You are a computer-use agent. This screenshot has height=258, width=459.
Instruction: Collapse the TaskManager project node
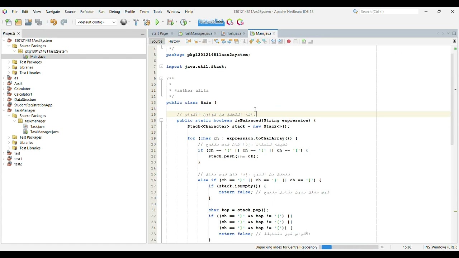tap(4, 110)
